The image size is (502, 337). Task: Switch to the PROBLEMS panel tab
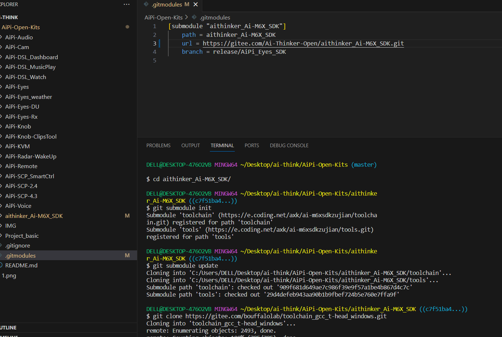tap(158, 145)
